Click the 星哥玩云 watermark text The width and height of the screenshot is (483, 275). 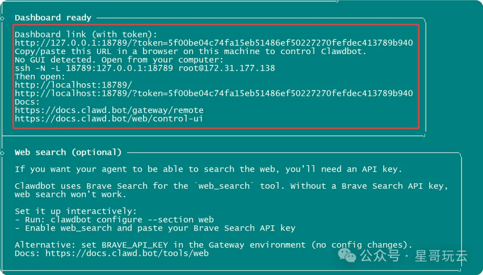click(441, 256)
